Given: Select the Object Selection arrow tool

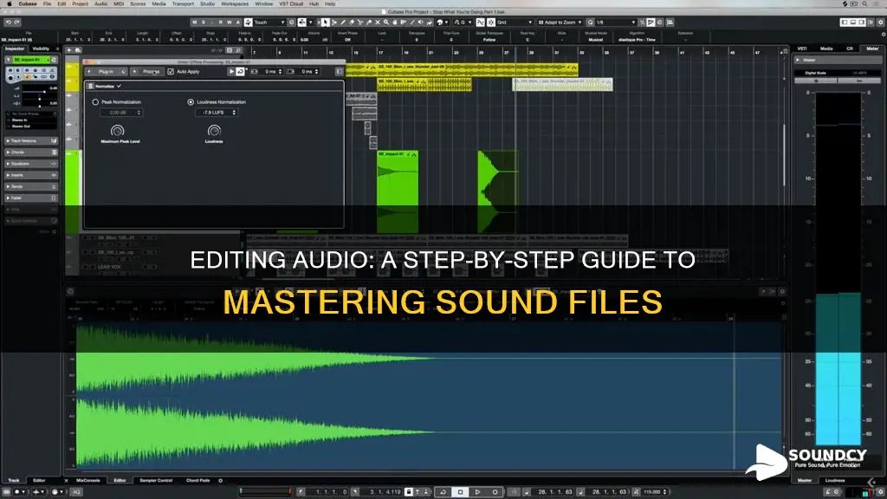Looking at the screenshot, I should pos(325,22).
